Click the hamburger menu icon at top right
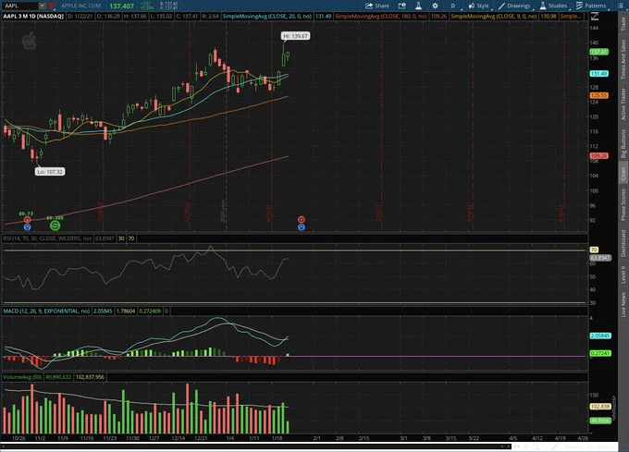 click(620, 6)
